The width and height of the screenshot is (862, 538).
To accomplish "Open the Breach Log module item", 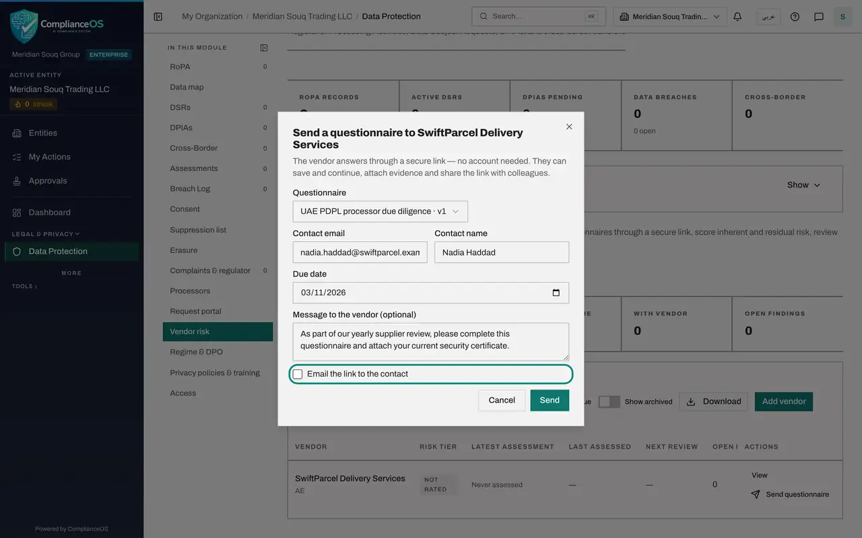I will (x=218, y=189).
